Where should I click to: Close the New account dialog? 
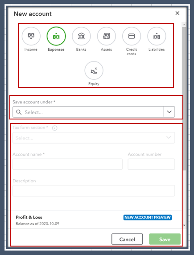coord(177,13)
